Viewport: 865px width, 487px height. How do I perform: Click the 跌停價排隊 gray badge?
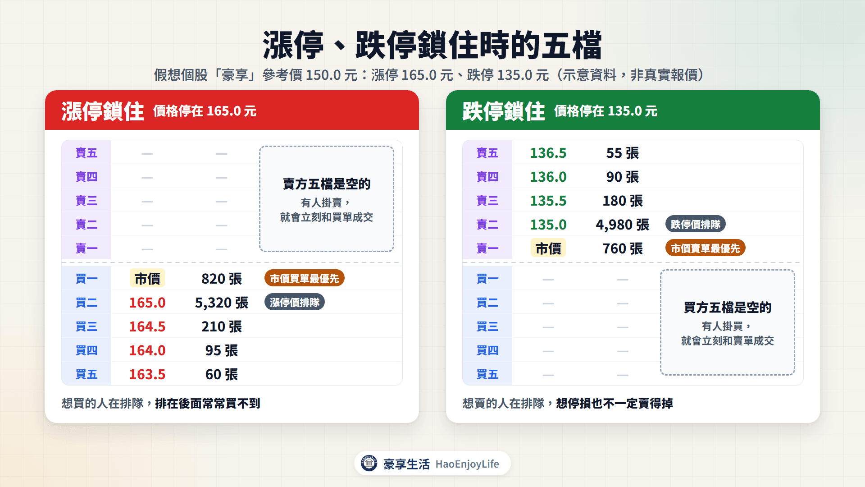pyautogui.click(x=696, y=225)
